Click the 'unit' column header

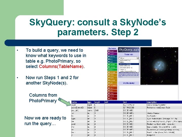(114, 102)
